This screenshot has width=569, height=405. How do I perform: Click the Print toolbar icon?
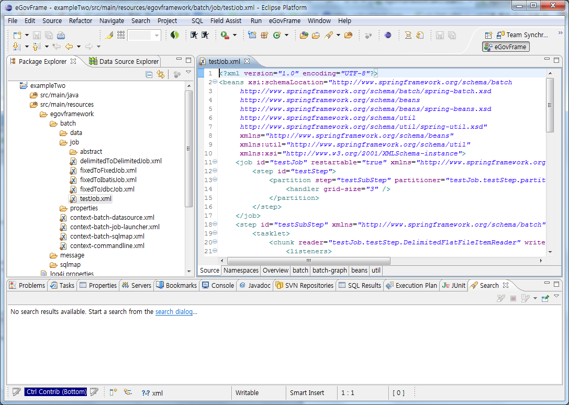61,35
